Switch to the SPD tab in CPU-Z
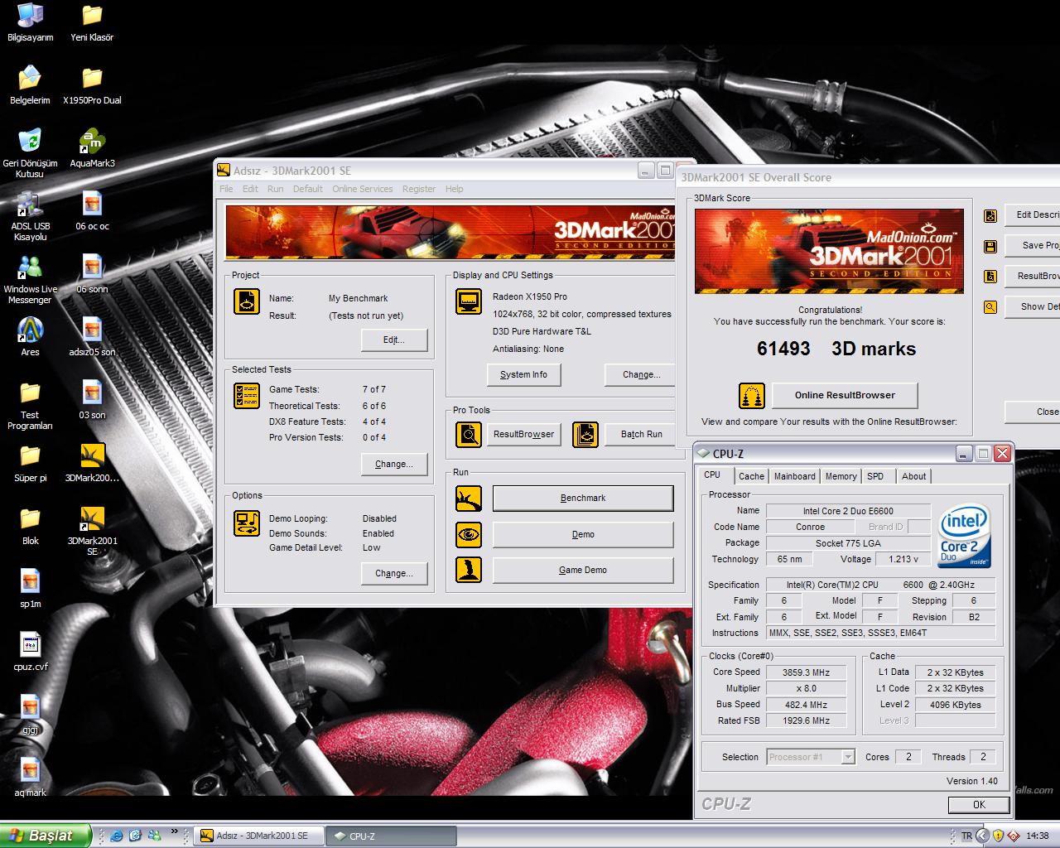The width and height of the screenshot is (1060, 848). click(875, 476)
